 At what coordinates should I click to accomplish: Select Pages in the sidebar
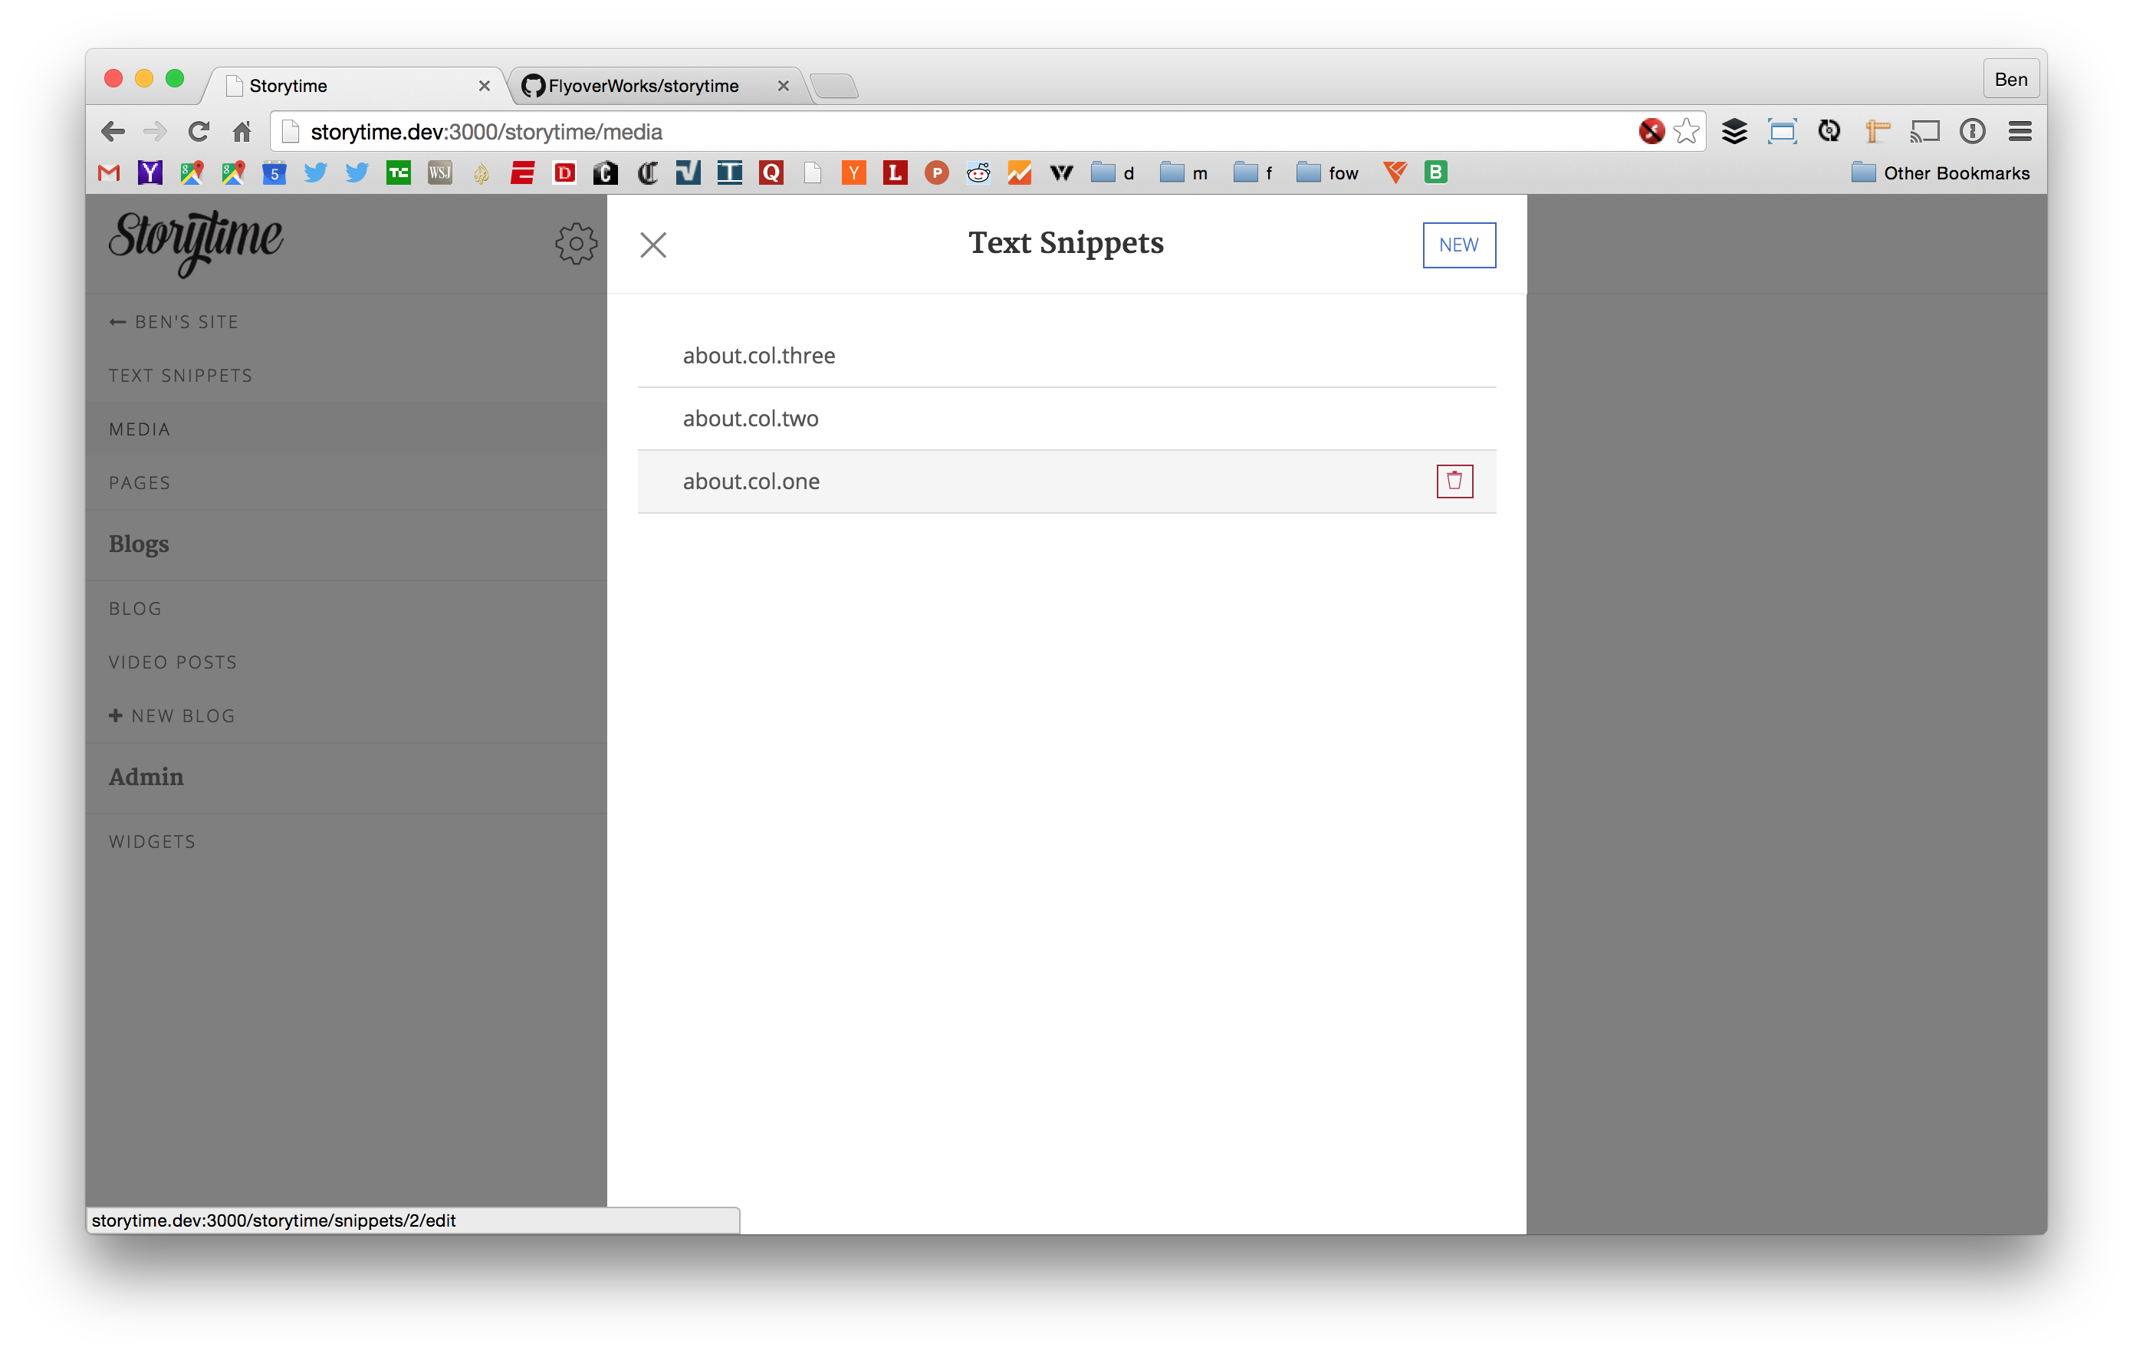coord(140,483)
